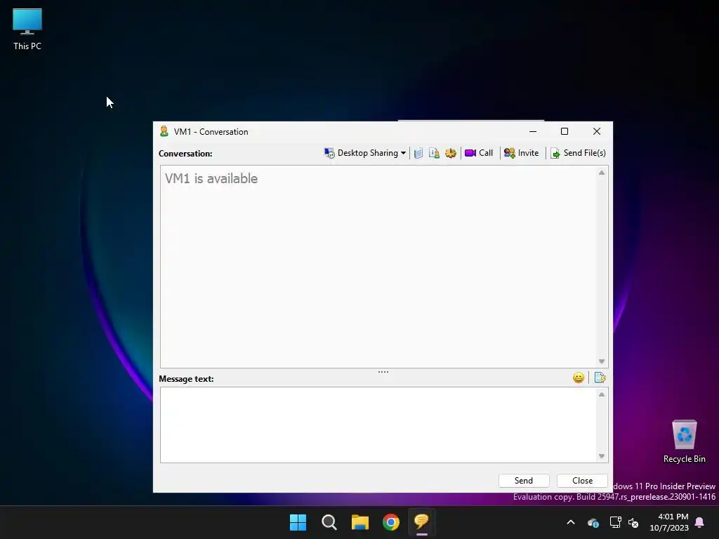
Task: Open the Desktop Sharing dropdown
Action: point(365,153)
